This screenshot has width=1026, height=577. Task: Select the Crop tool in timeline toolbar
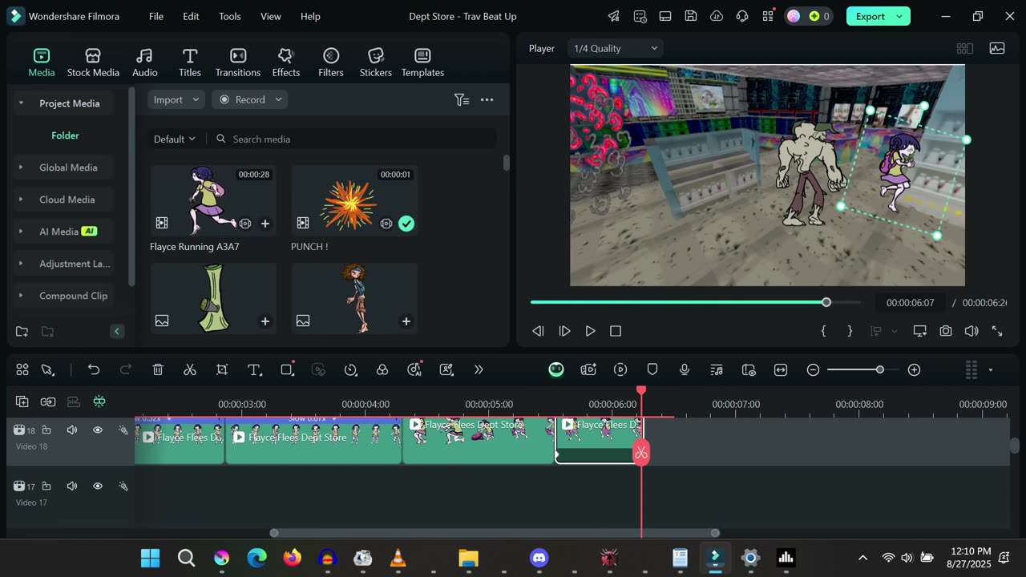click(x=222, y=369)
